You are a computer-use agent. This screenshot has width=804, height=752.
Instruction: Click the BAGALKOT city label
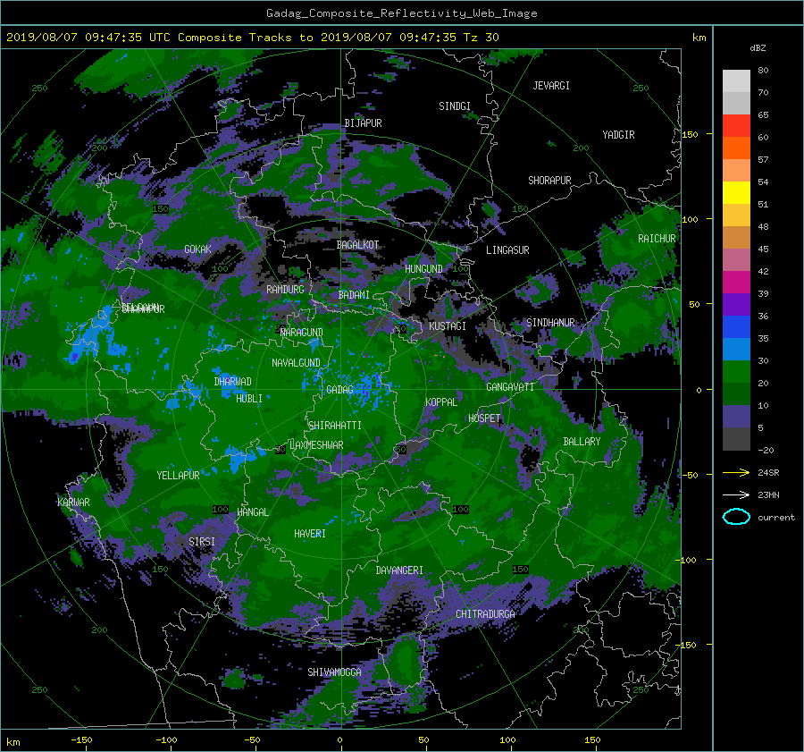coord(357,245)
